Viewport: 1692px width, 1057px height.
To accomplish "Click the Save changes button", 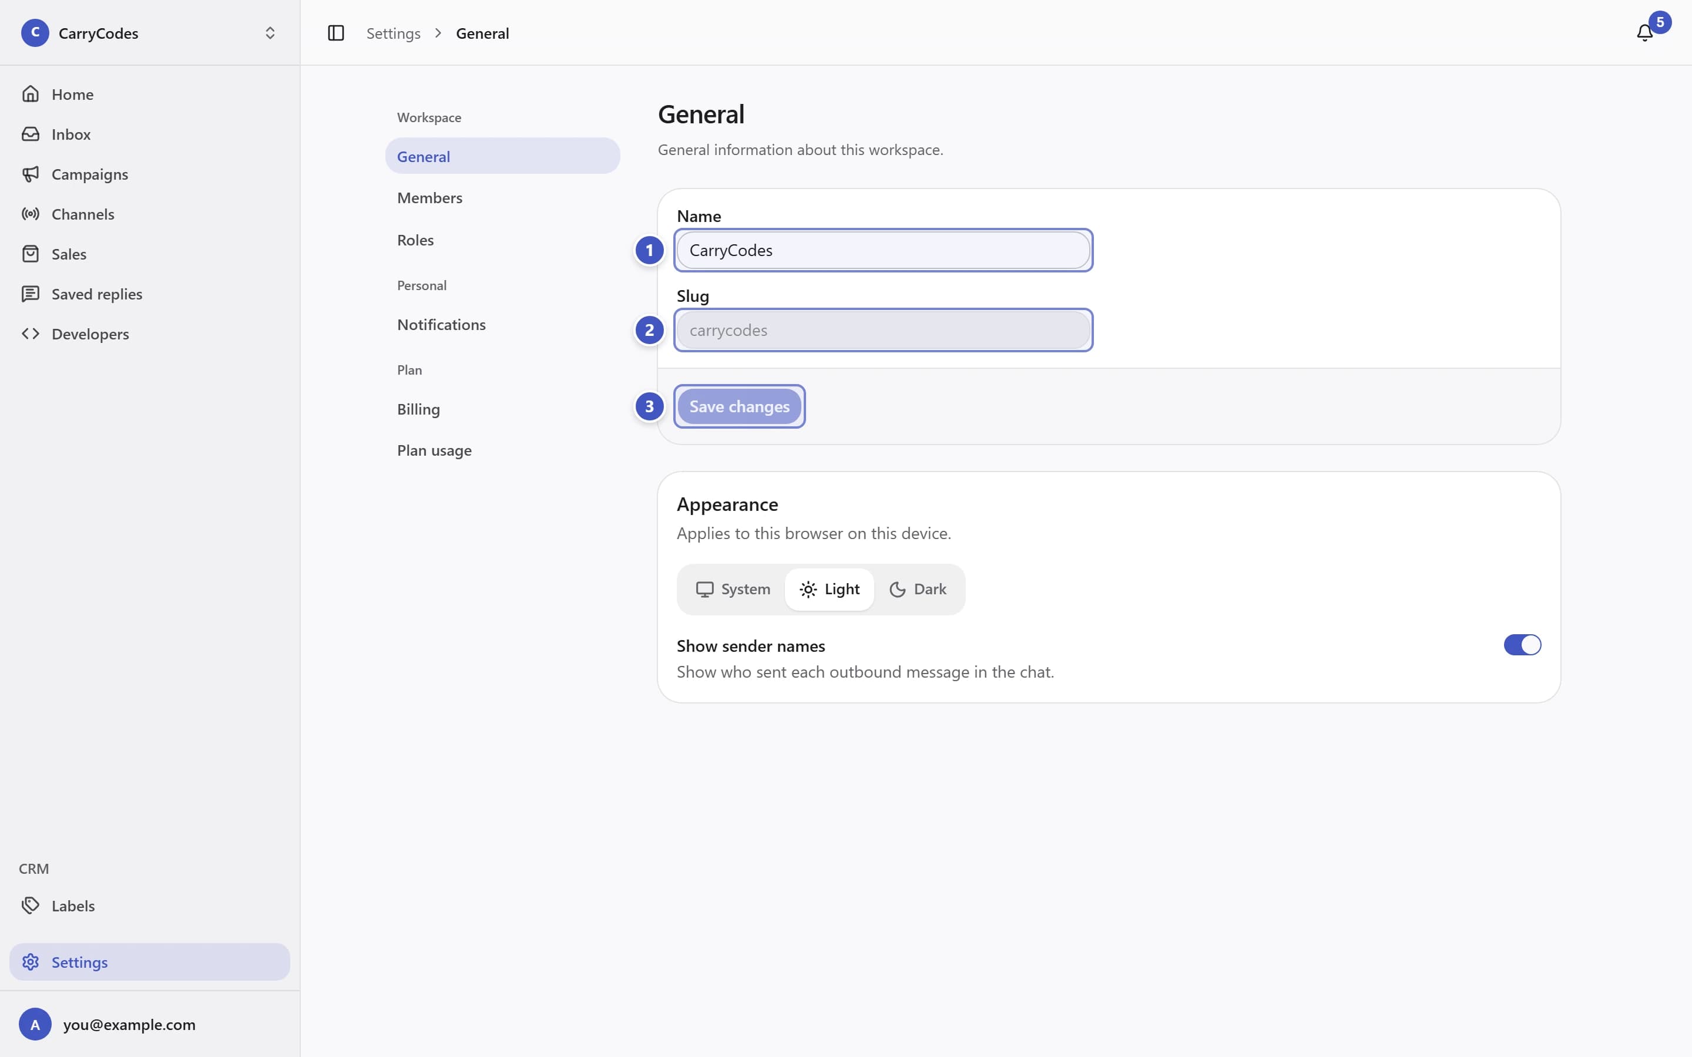I will [739, 406].
